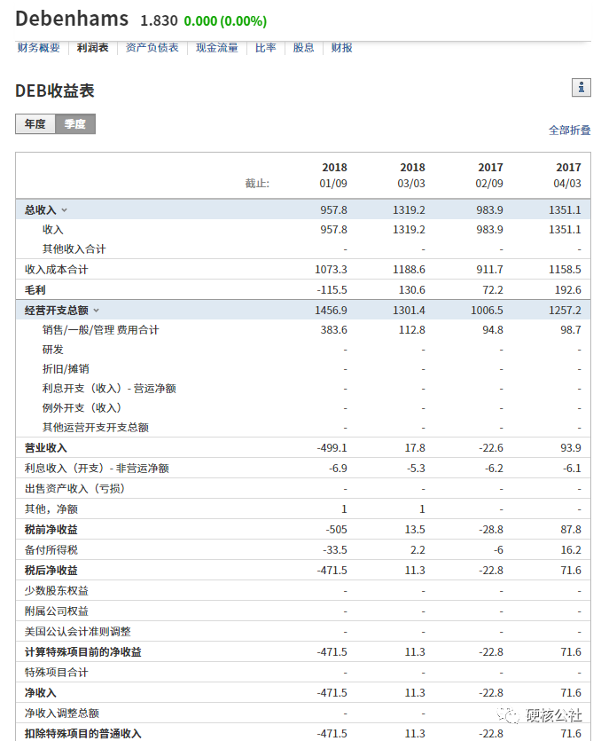Click the 营业收入 row label
Image resolution: width=601 pixels, height=741 pixels.
pyautogui.click(x=46, y=447)
